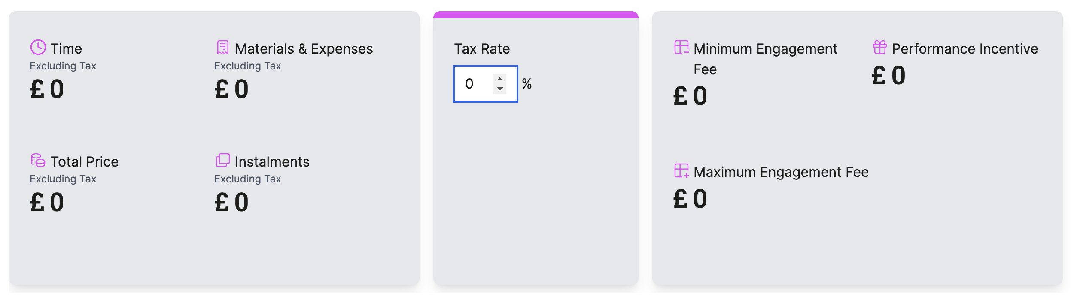This screenshot has width=1071, height=298.
Task: Select the Materials & Expenses amount
Action: (x=232, y=89)
